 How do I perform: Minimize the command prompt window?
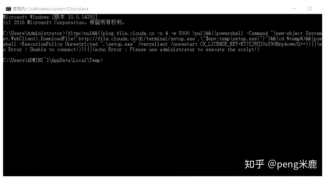pyautogui.click(x=294, y=9)
